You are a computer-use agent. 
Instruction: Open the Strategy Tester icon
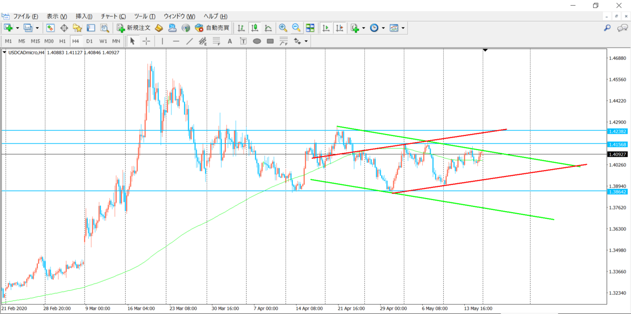point(104,28)
